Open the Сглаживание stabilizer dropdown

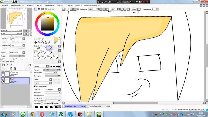(155, 9)
